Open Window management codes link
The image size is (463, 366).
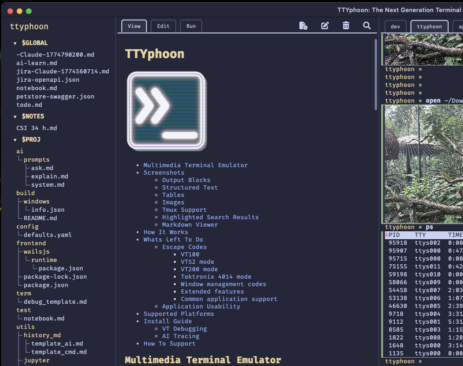pyautogui.click(x=223, y=284)
